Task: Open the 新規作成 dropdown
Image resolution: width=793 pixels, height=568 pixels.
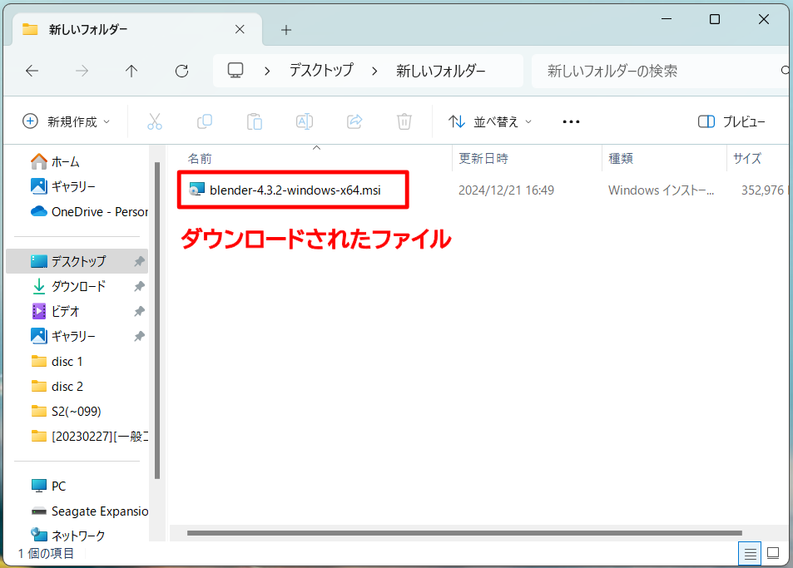Action: [x=66, y=121]
